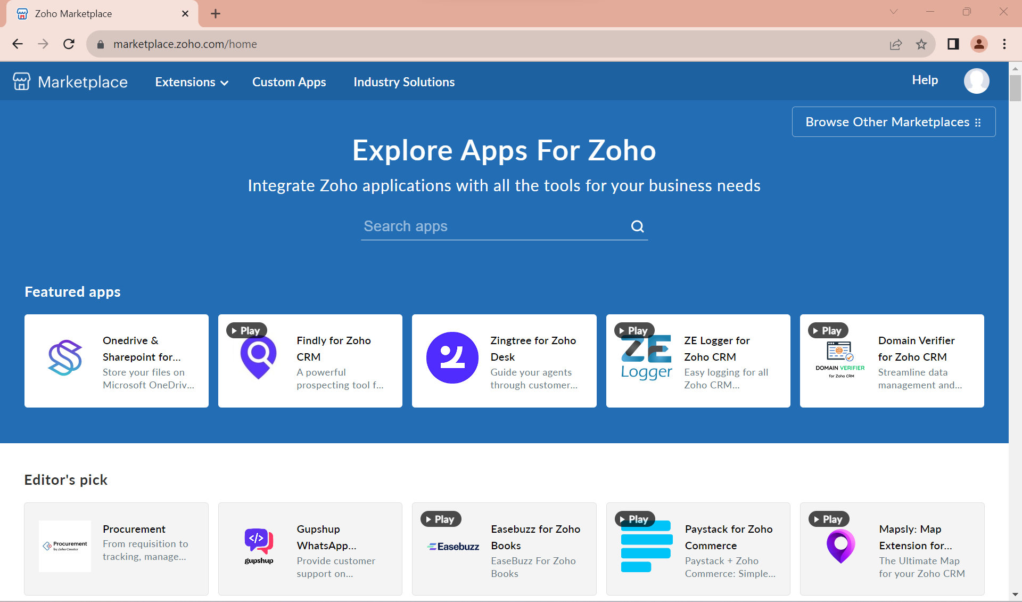Expand the Extensions dropdown menu
The image size is (1022, 602).
(192, 82)
